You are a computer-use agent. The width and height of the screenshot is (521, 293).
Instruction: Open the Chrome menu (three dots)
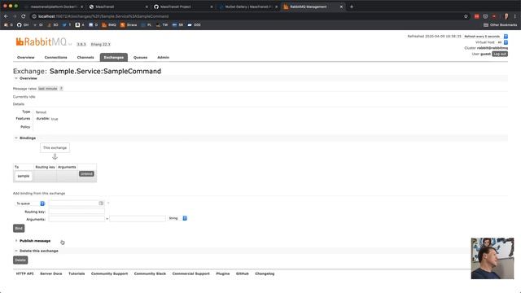[x=515, y=16]
